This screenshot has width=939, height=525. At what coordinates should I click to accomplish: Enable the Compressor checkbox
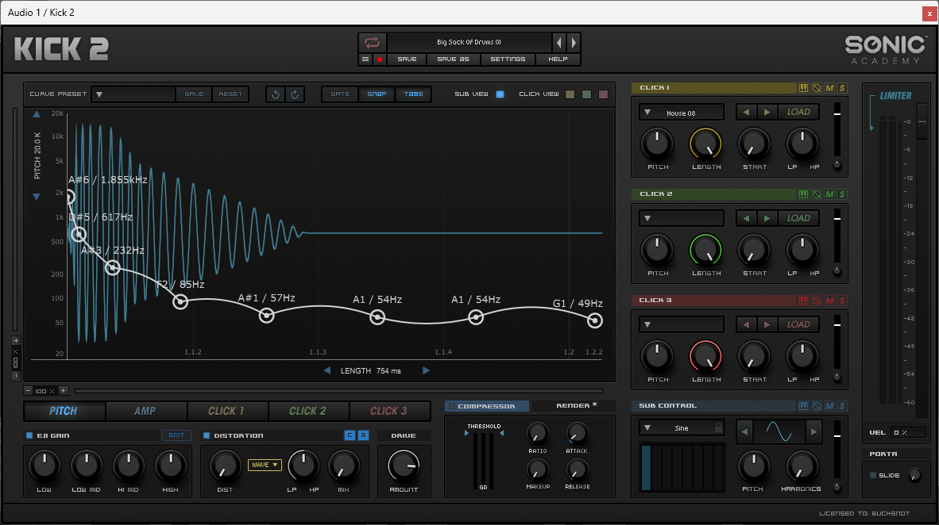tap(451, 406)
